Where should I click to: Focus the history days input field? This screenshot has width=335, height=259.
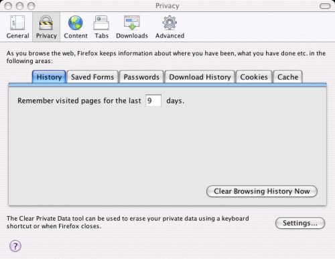(153, 101)
